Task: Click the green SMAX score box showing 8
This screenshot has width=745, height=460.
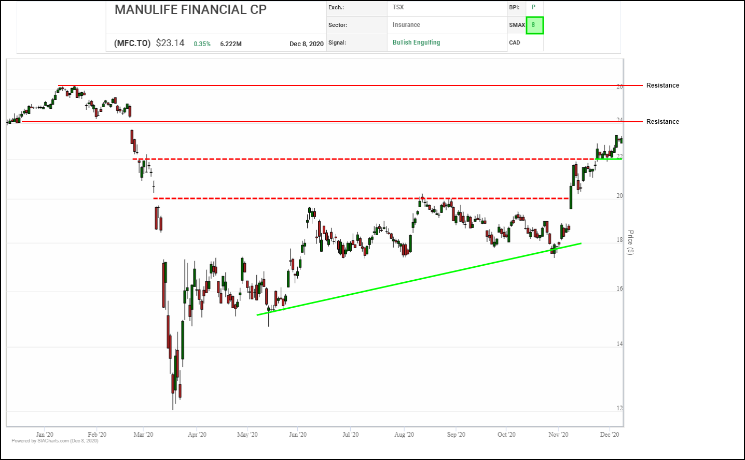Action: [534, 25]
